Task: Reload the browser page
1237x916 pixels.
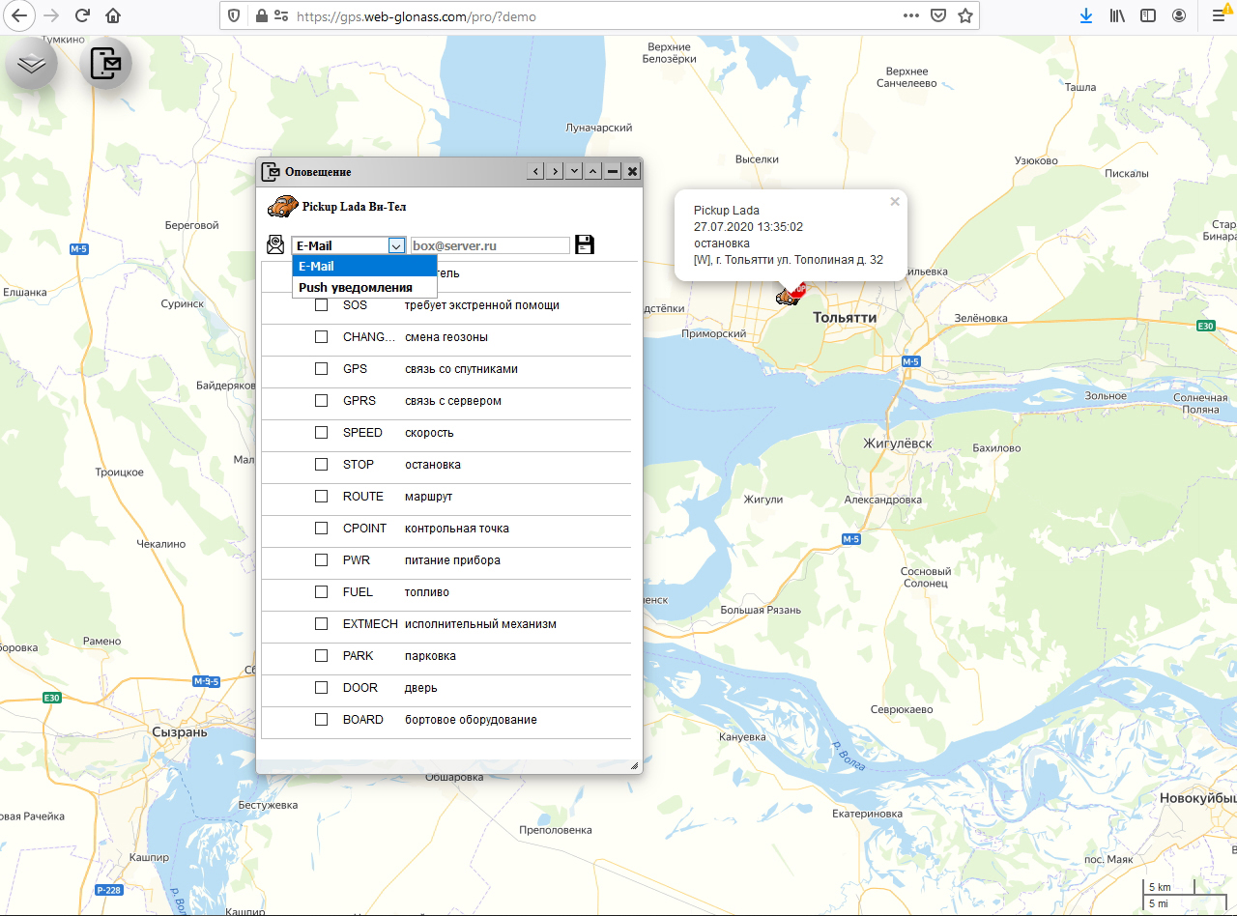Action: [82, 15]
